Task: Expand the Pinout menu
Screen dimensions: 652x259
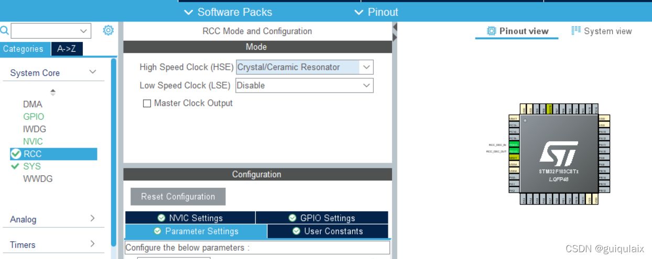Action: pyautogui.click(x=376, y=12)
